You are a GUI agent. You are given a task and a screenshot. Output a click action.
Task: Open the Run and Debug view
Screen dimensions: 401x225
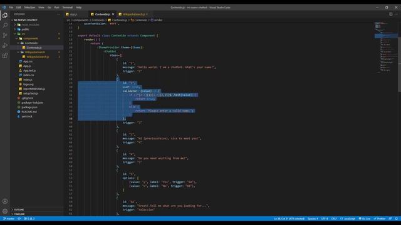pyautogui.click(x=5, y=46)
